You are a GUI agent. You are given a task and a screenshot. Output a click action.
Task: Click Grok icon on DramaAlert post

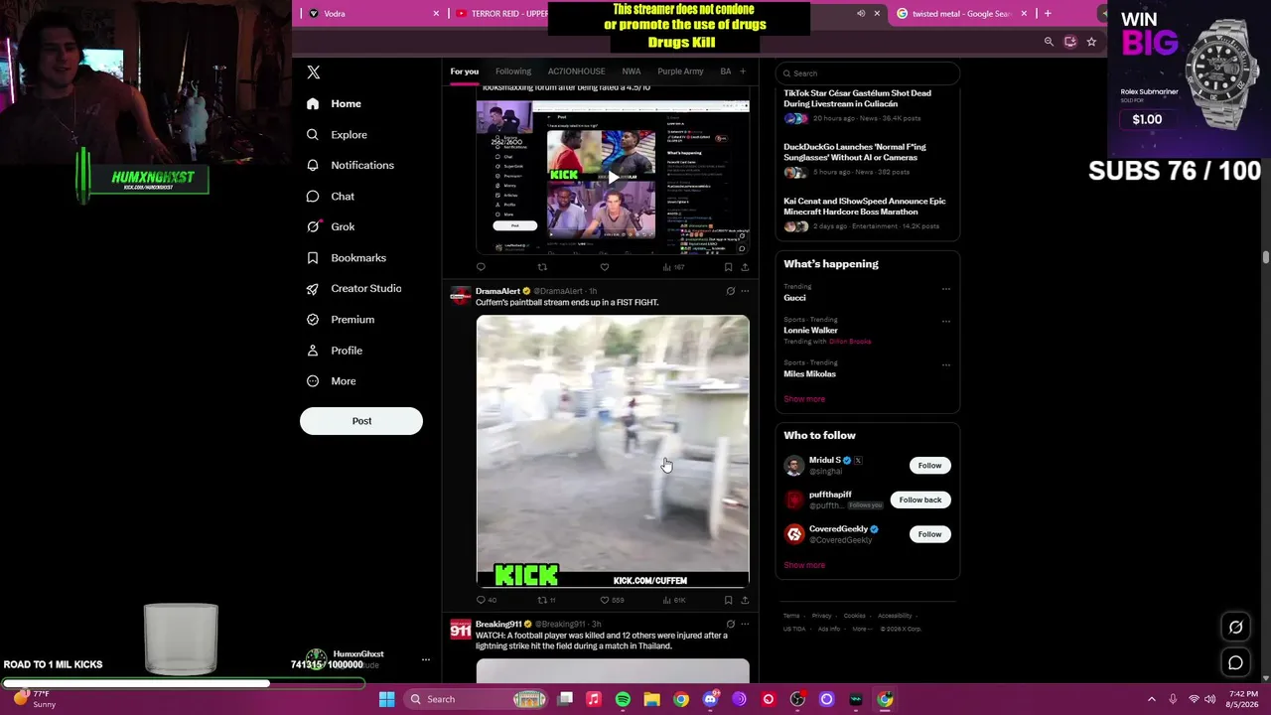(730, 291)
